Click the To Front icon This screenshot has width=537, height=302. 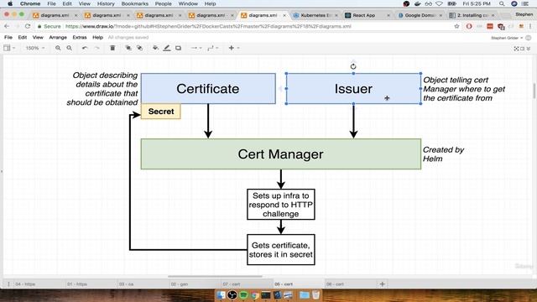click(x=128, y=48)
